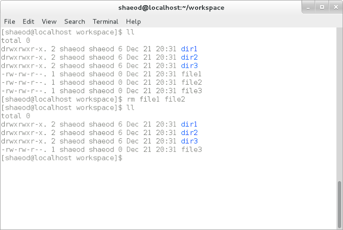Viewport: 343px width, 230px height.
Task: Click the window title shaeod@localhost:~/workspace
Action: point(171,8)
